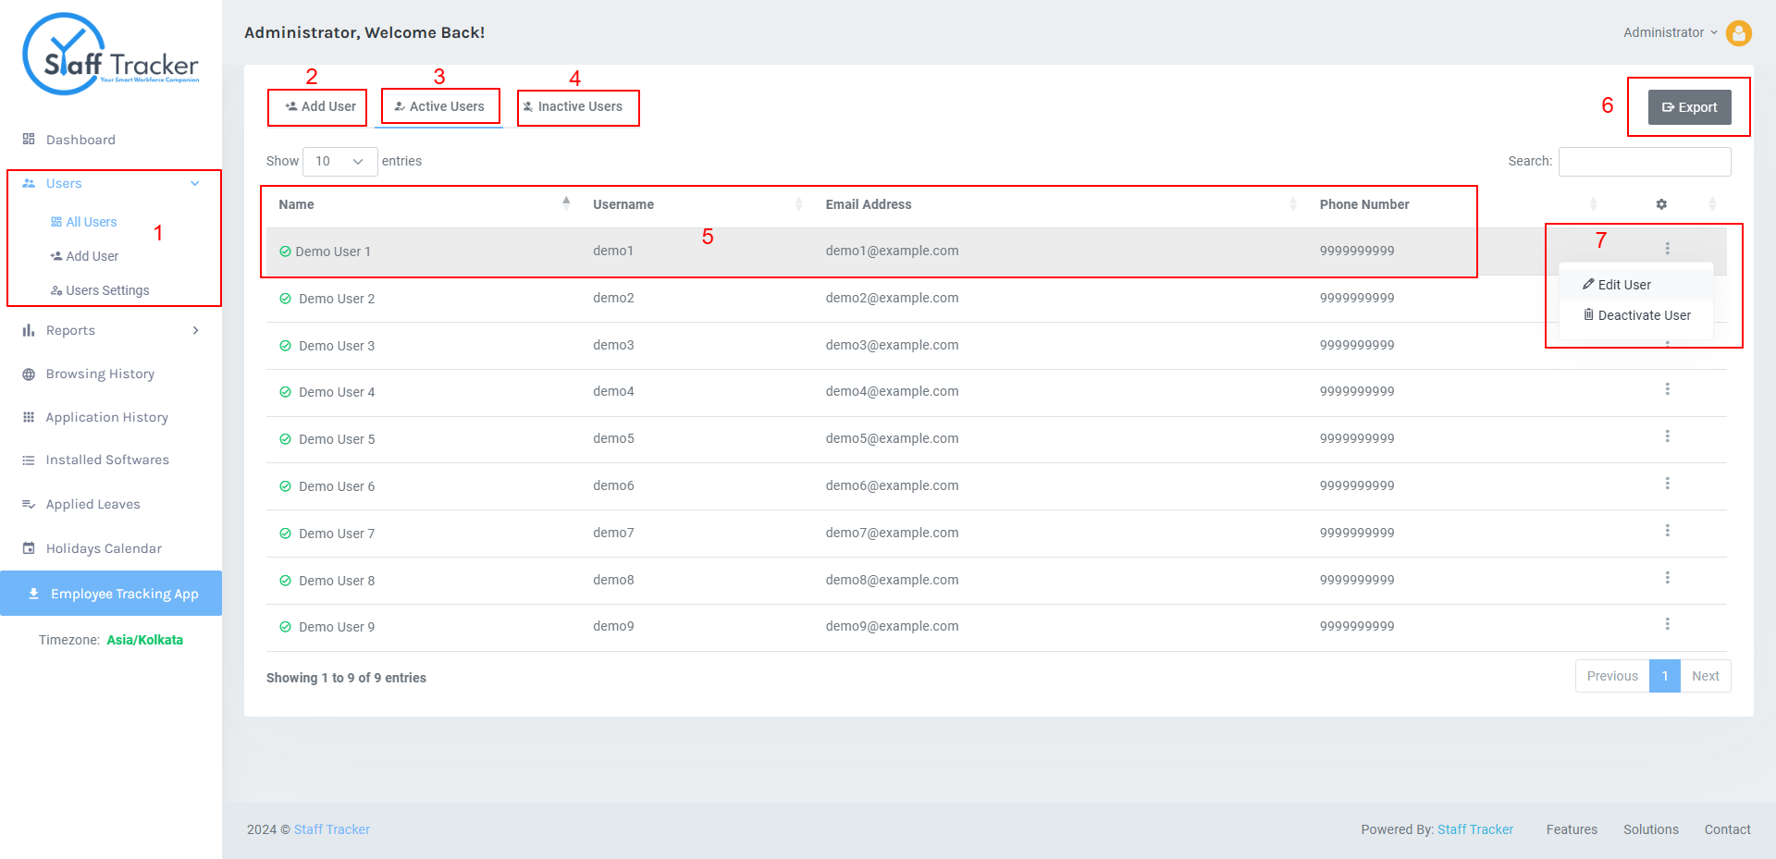Screen dimensions: 1776x859
Task: Click the Search input field
Action: click(x=1645, y=161)
